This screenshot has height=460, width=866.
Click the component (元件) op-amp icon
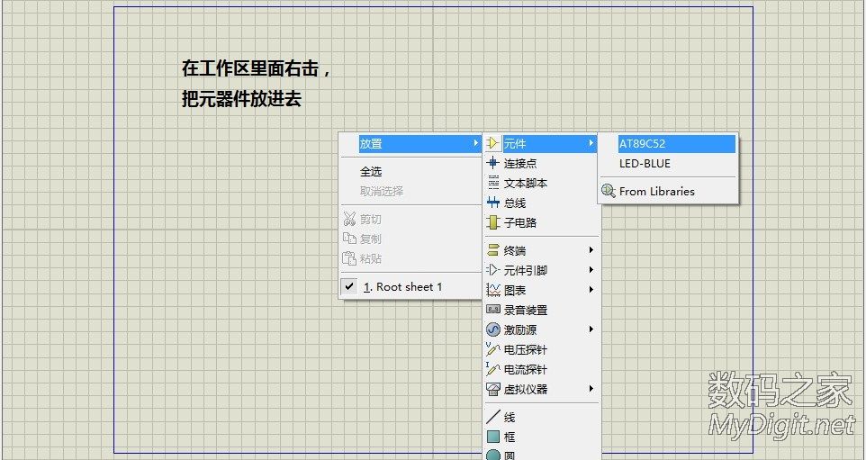pyautogui.click(x=492, y=143)
